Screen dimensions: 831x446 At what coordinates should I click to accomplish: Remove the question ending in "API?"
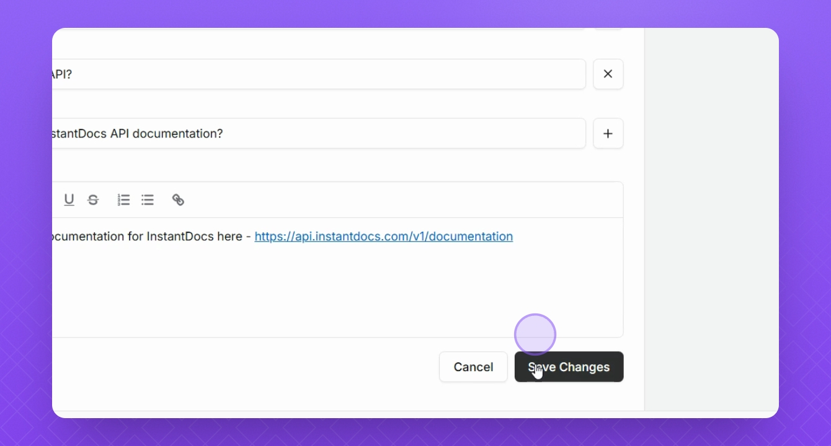pos(608,74)
